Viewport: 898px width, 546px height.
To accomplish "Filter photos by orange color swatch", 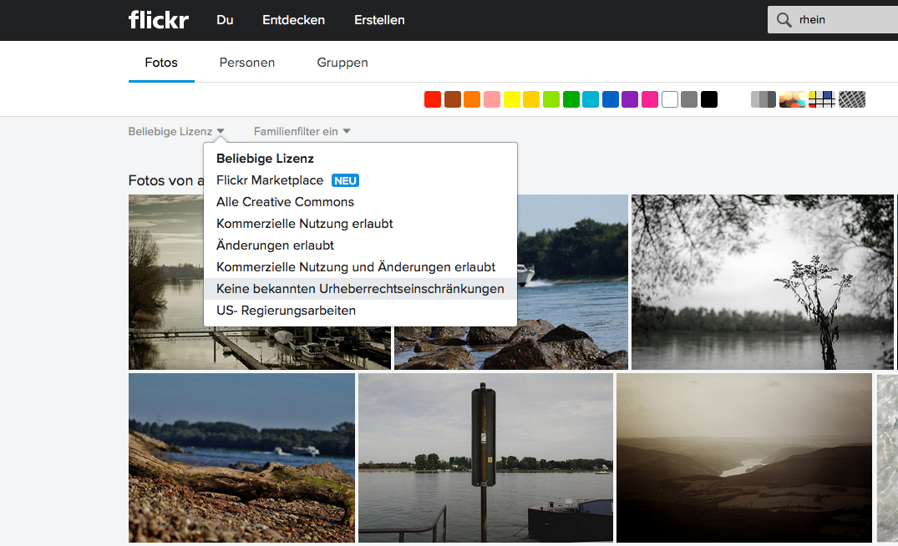I will click(x=472, y=99).
